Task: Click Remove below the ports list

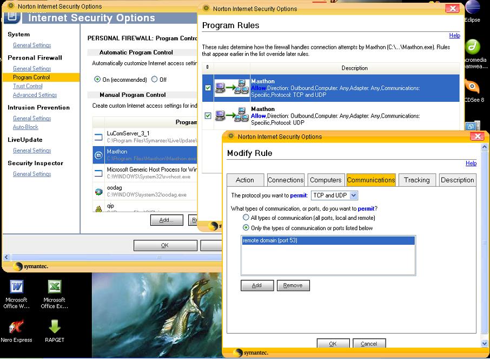Action: click(x=293, y=285)
